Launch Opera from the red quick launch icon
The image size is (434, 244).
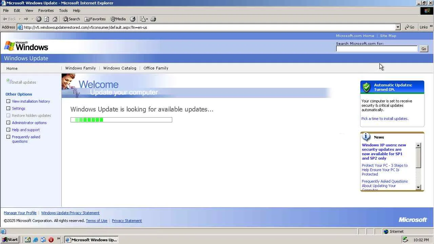click(x=51, y=240)
